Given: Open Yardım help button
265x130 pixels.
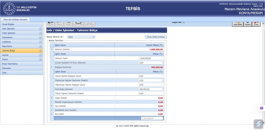Looking at the screenshot, I should tap(248, 24).
